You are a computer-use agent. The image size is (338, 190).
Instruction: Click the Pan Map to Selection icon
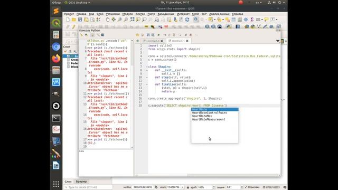[x=114, y=20]
